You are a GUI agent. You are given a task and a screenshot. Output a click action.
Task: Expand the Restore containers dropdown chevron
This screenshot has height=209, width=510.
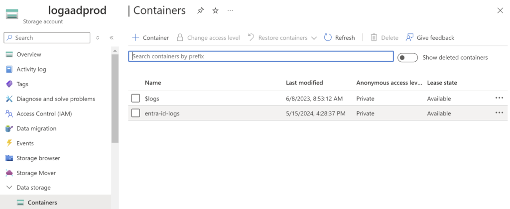(x=314, y=38)
